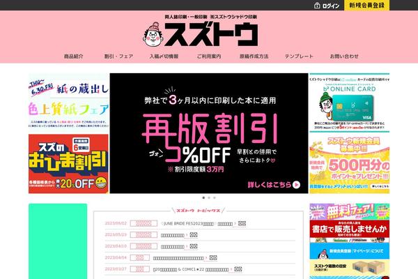The height and width of the screenshot is (279, 418).
Task: Click the スズトウ large logo text
Action: (211, 34)
